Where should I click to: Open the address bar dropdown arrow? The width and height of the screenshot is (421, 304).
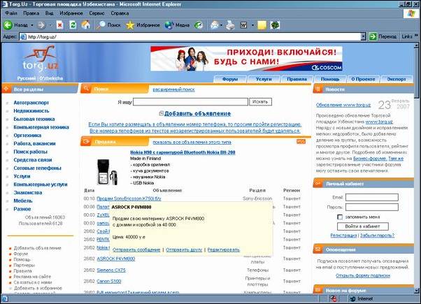363,36
